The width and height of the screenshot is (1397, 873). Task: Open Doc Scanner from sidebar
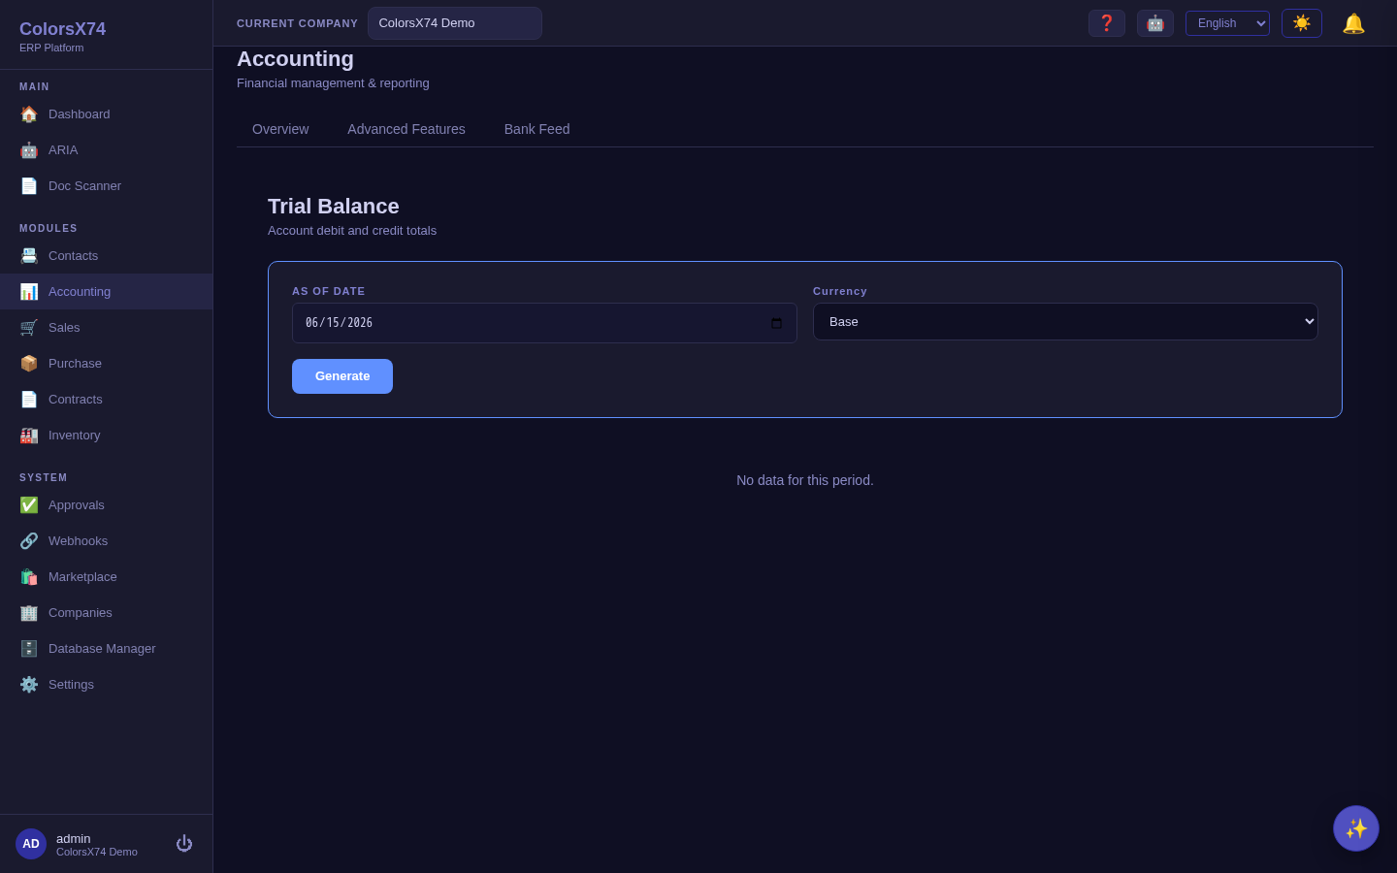(x=106, y=186)
